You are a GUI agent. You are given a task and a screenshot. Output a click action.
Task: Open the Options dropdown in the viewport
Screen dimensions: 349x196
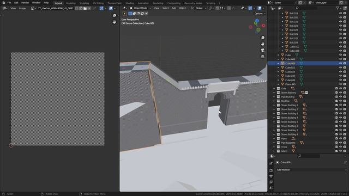pyautogui.click(x=260, y=14)
